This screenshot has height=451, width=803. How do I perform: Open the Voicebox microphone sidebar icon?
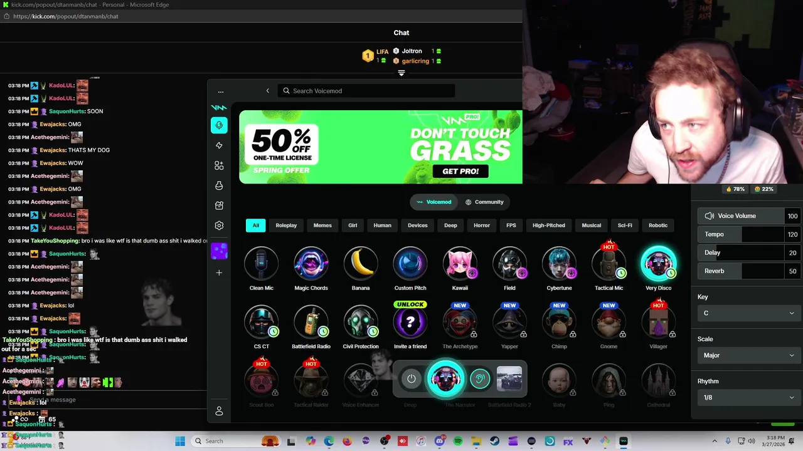pos(219,125)
